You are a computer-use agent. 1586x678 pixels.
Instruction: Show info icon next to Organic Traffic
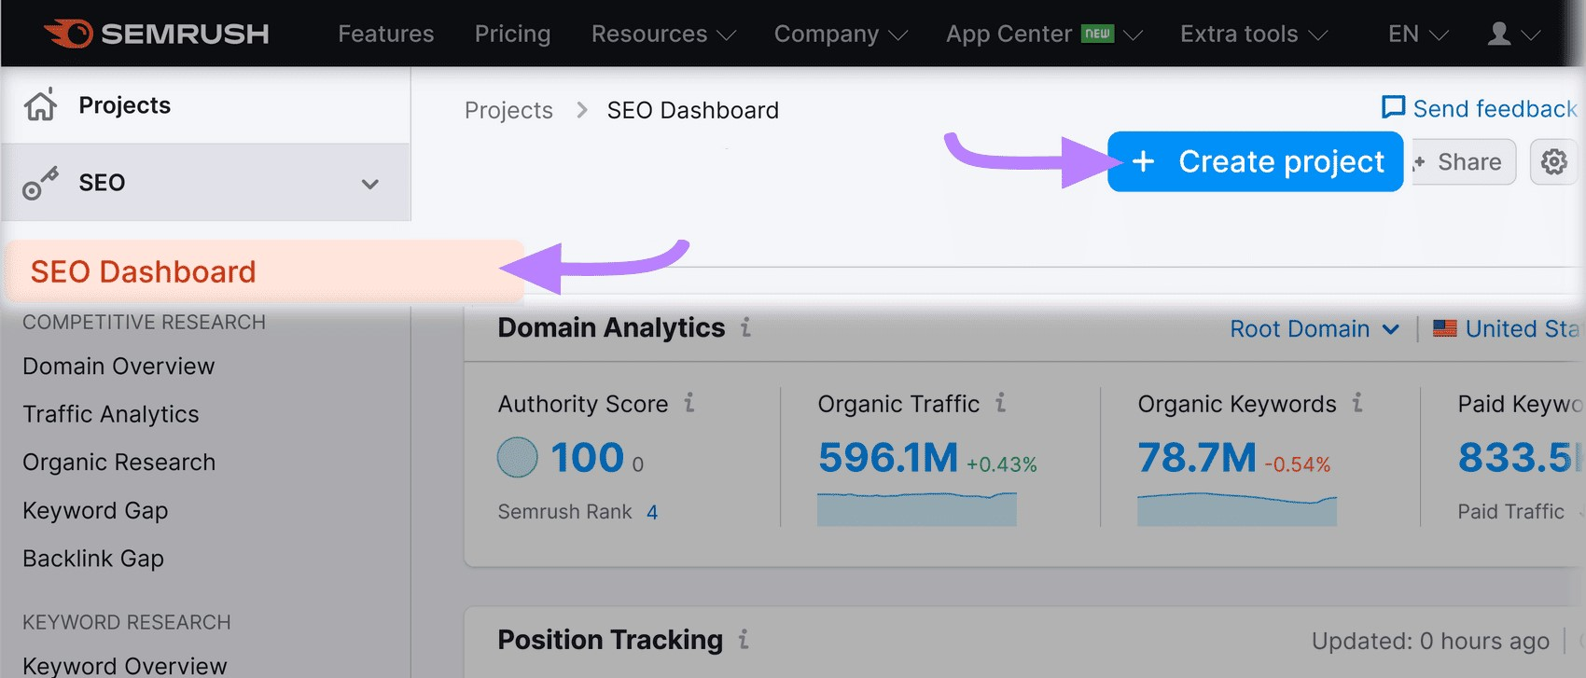[1000, 402]
